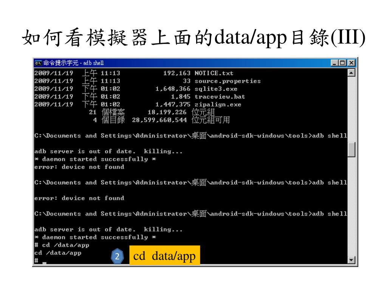Click the command prompt system icon in title bar
387x290 pixels.
38,63
